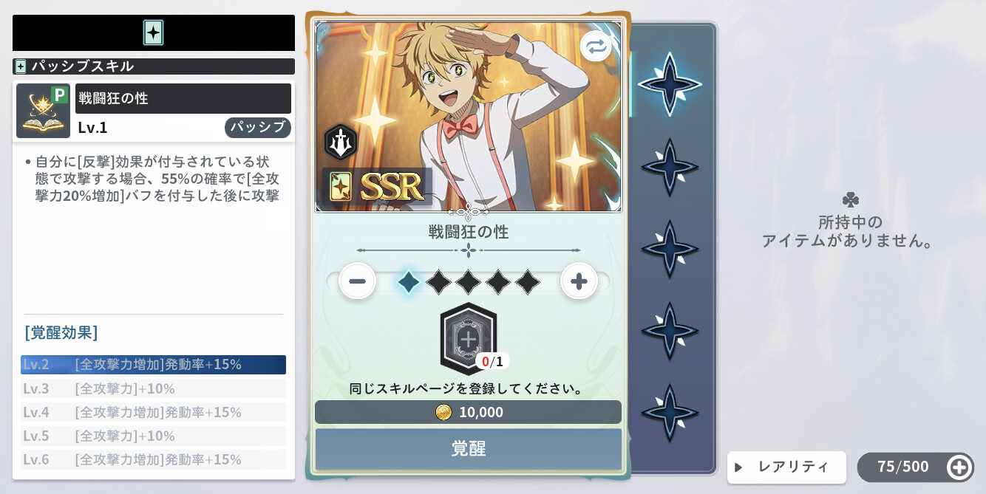The height and width of the screenshot is (494, 986).
Task: Open the レアリティ sort dropdown
Action: [786, 467]
